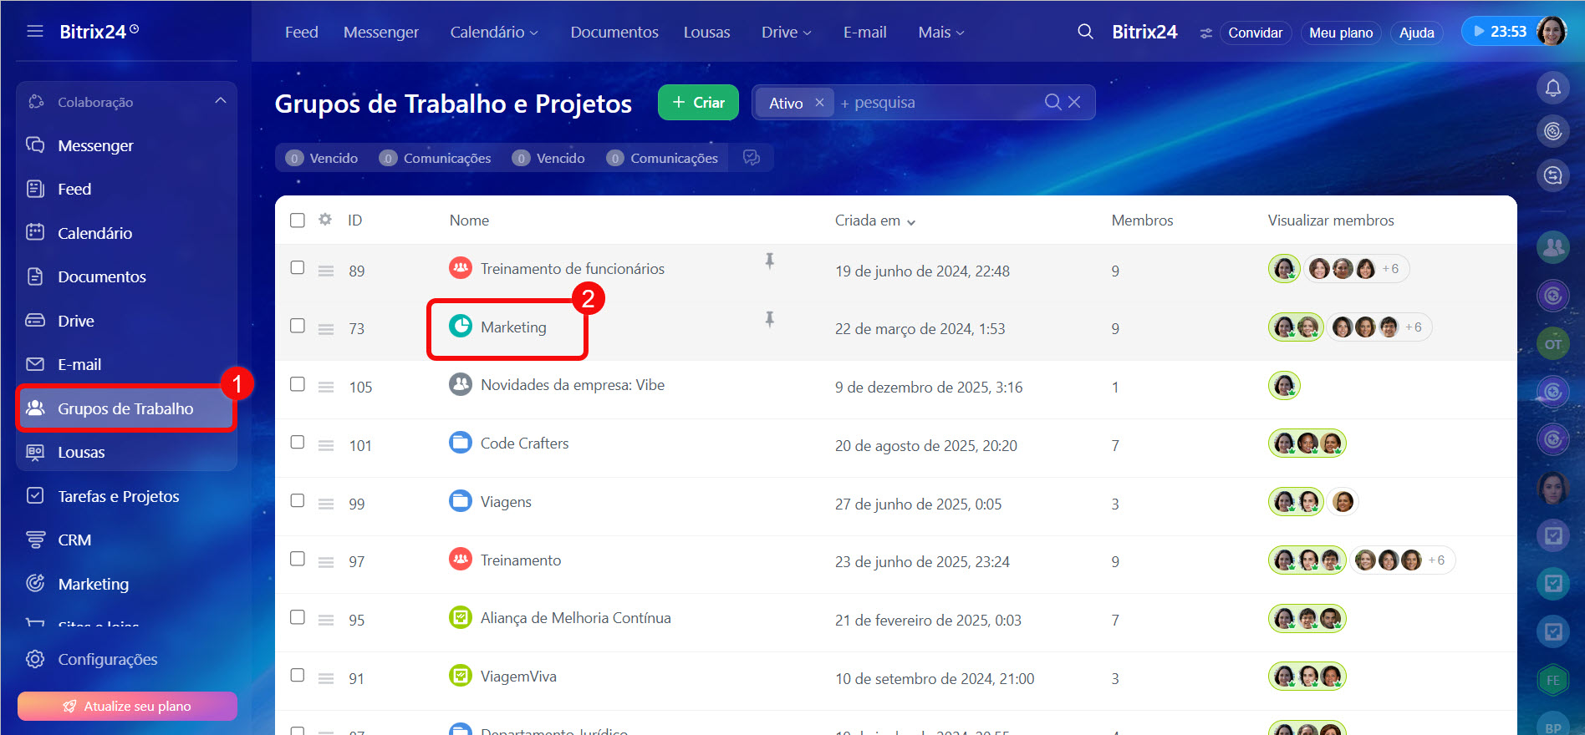Toggle the select-all checkbox in header
The image size is (1585, 735).
click(298, 220)
